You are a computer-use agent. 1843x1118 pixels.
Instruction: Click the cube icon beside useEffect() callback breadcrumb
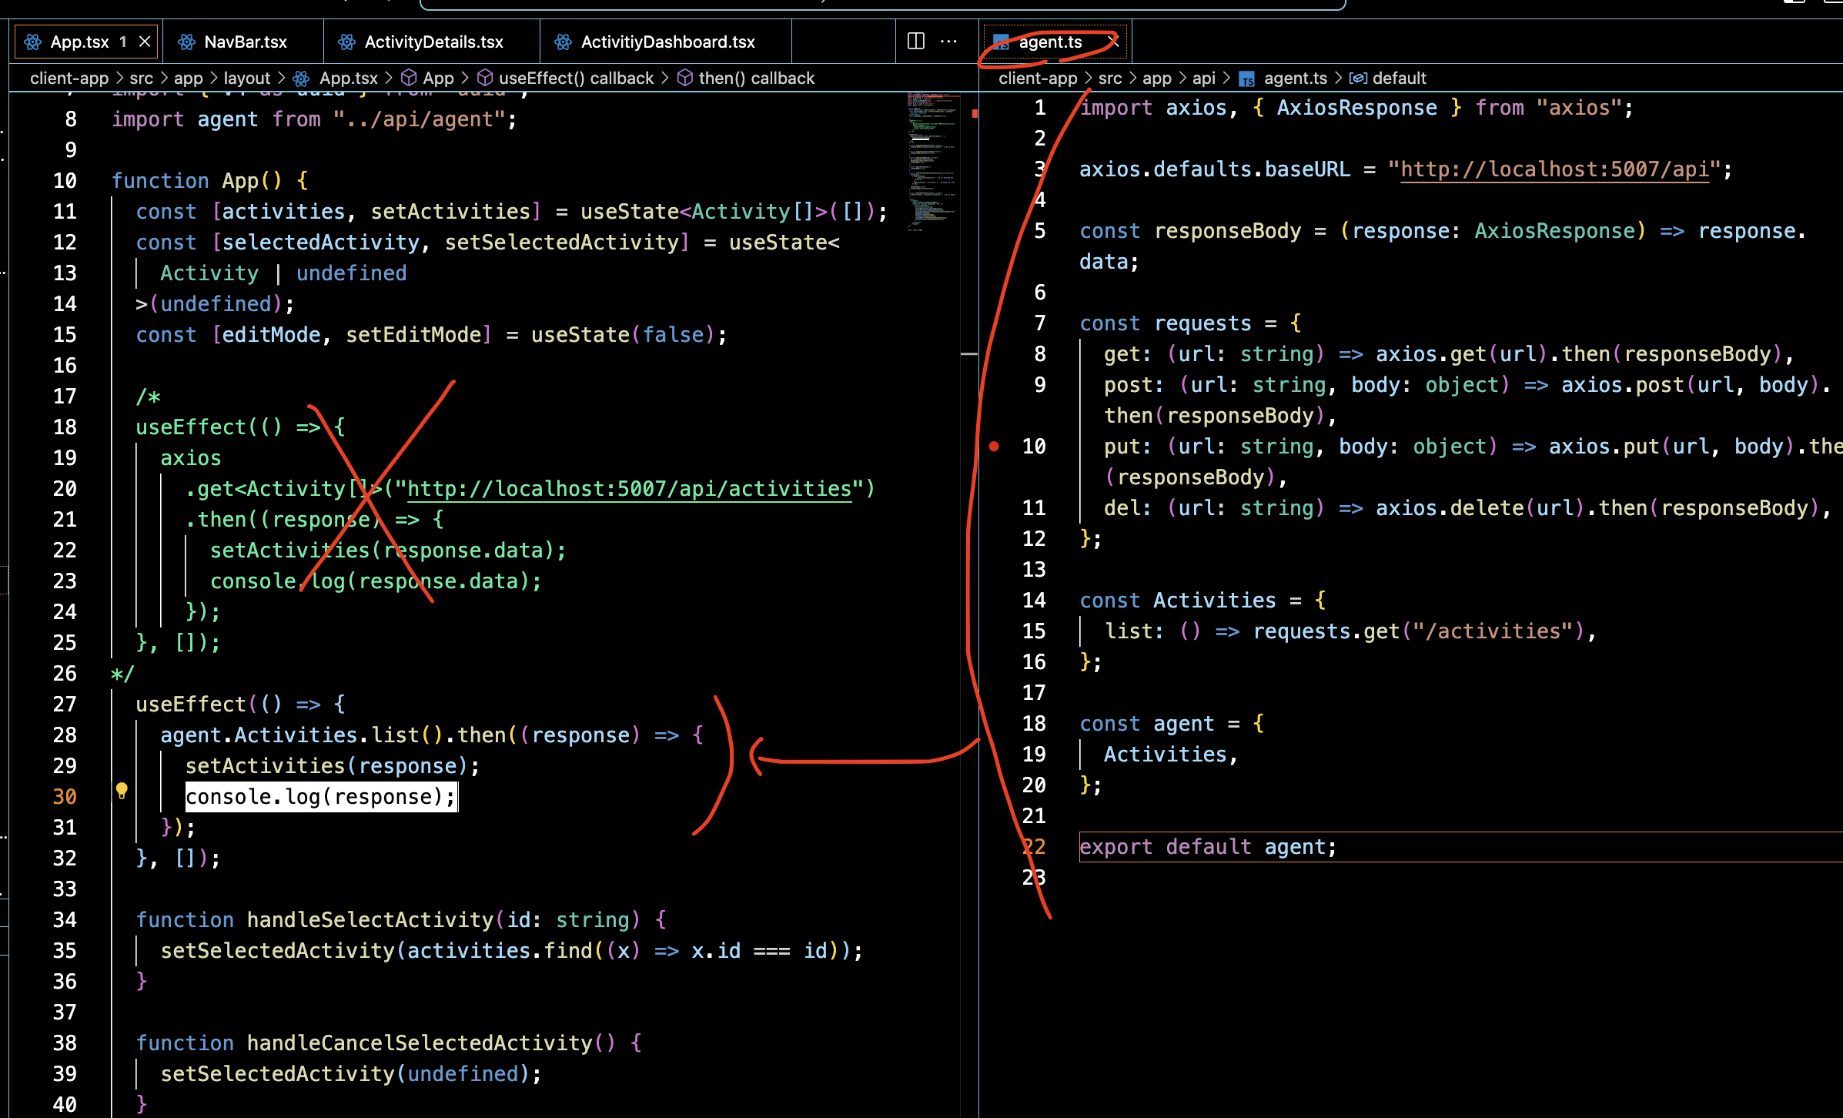485,78
